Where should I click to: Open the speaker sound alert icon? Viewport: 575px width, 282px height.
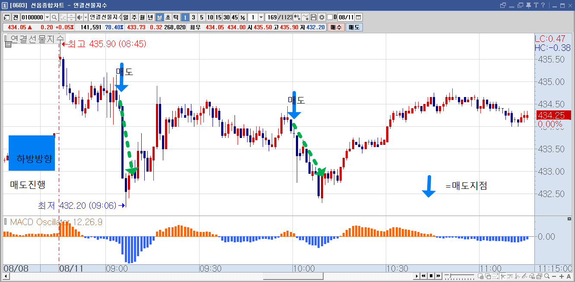click(x=79, y=17)
